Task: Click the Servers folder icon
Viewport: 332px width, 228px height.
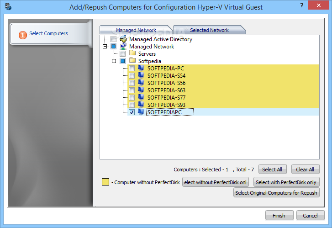Action: pyautogui.click(x=132, y=53)
